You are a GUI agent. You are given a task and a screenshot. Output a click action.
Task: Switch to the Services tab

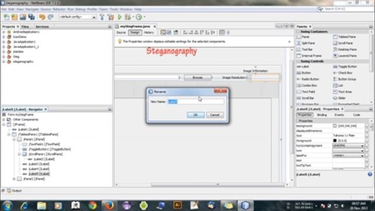click(x=42, y=26)
